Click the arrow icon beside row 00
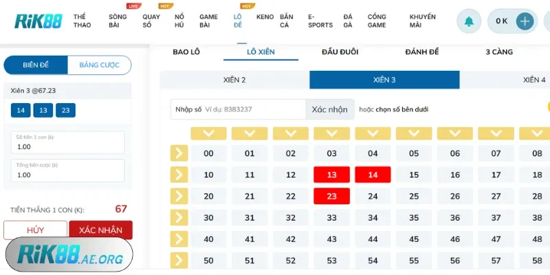 pos(178,153)
